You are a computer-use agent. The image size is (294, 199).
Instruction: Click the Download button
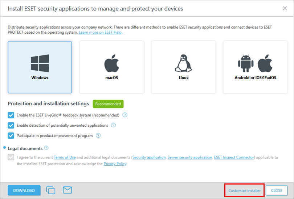(x=24, y=190)
